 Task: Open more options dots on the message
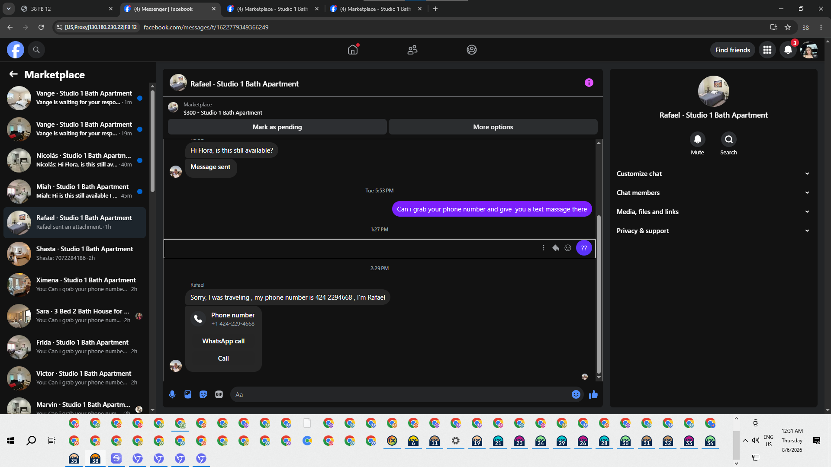[x=544, y=248]
